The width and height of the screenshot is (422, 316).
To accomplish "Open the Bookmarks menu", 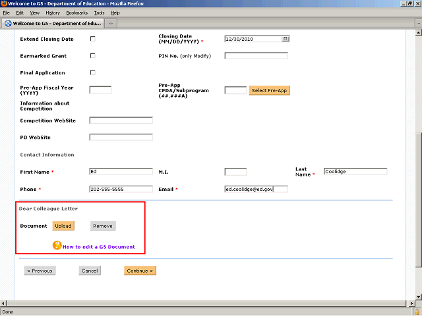I will [x=77, y=13].
